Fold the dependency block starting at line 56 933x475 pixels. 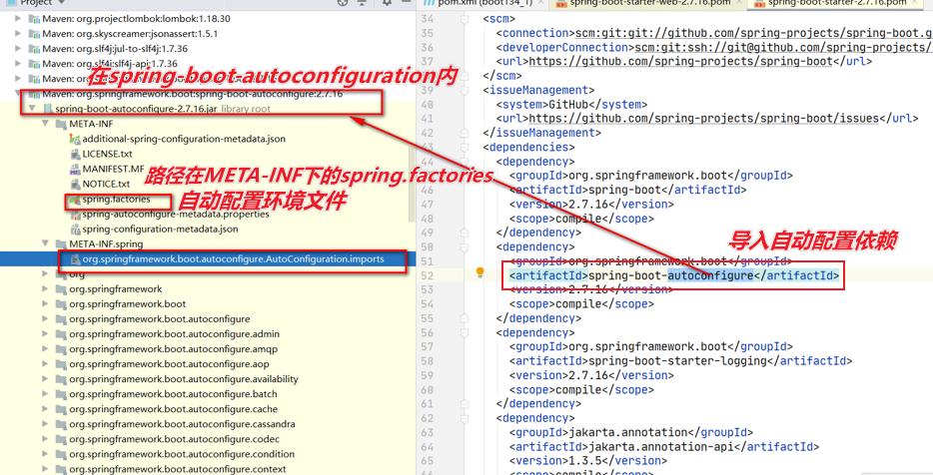pyautogui.click(x=465, y=333)
